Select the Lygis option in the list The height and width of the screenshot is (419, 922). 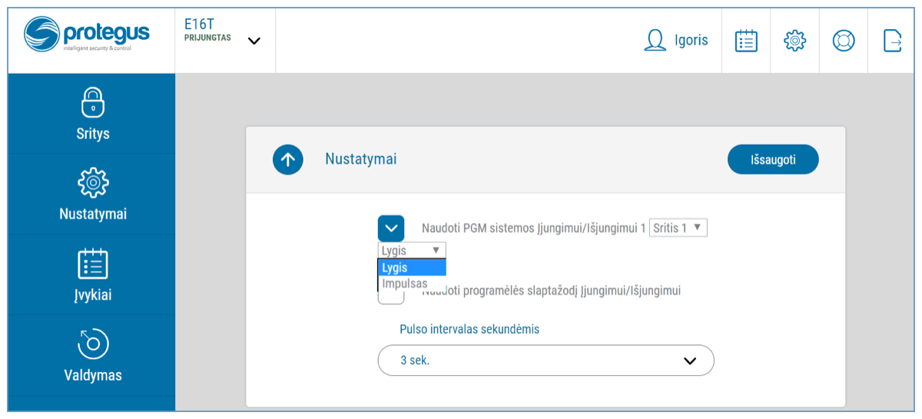412,268
